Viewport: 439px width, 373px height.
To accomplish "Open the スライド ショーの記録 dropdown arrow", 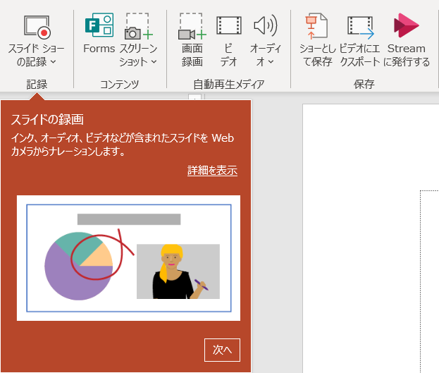I will click(x=53, y=61).
